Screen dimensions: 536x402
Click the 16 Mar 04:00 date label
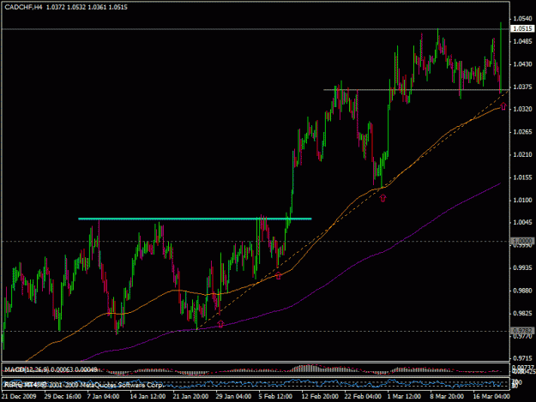pos(491,397)
